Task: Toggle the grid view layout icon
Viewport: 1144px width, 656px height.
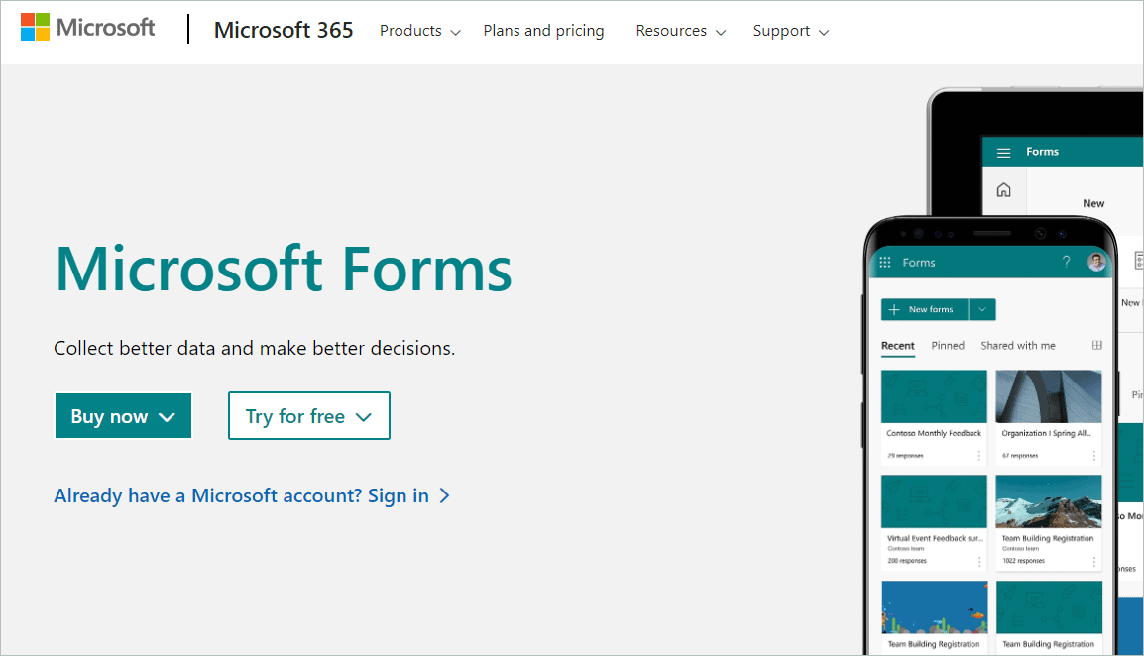Action: click(1096, 344)
